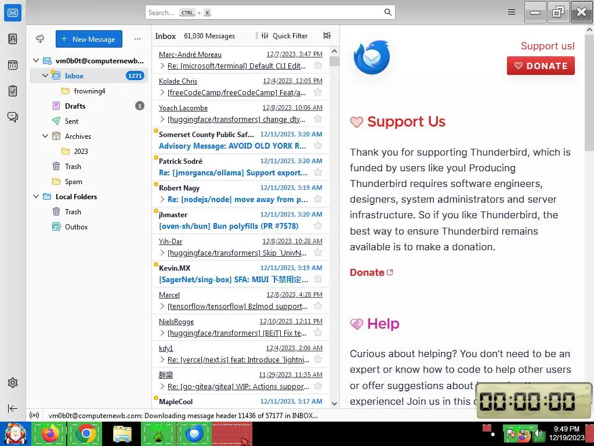Click Thunderbird logo in start page
Viewport: 594px width, 446px height.
point(371,57)
